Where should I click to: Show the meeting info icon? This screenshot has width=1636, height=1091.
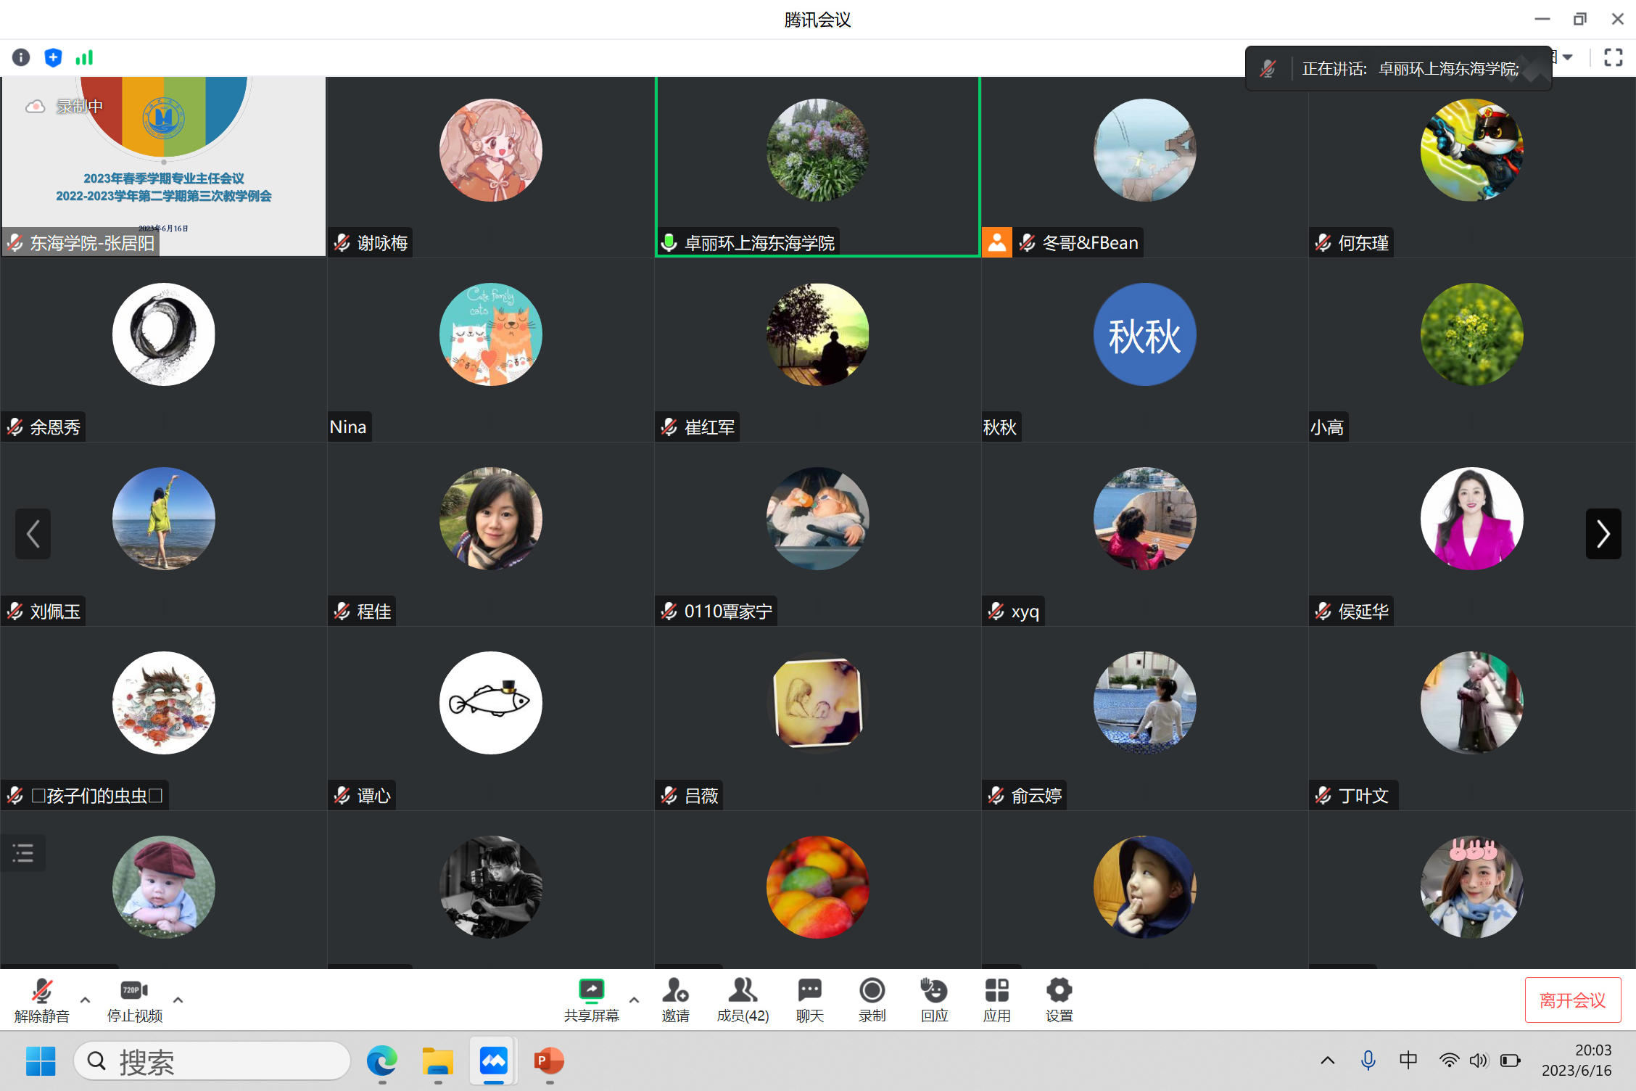(21, 57)
